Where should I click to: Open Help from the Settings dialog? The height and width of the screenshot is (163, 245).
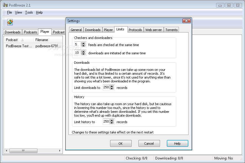click(177, 144)
